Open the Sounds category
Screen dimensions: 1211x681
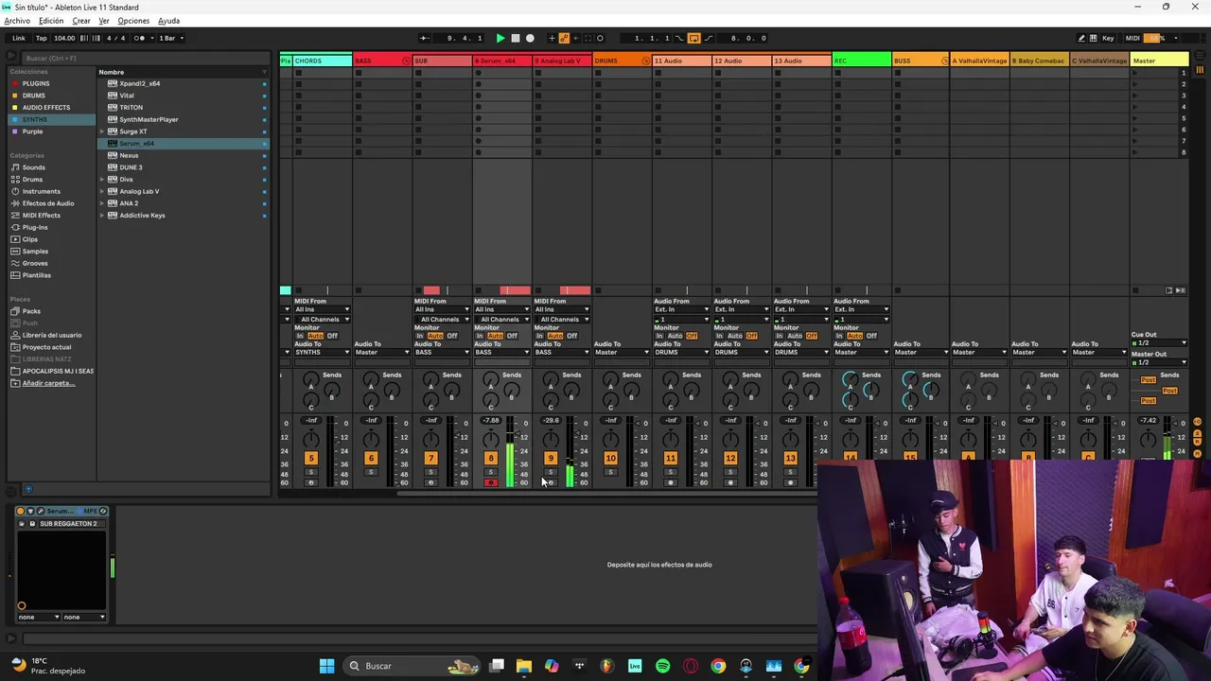click(33, 167)
